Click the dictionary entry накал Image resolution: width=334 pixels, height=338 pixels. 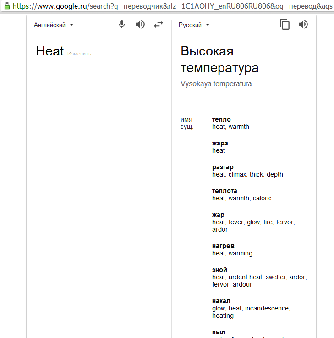[221, 301]
